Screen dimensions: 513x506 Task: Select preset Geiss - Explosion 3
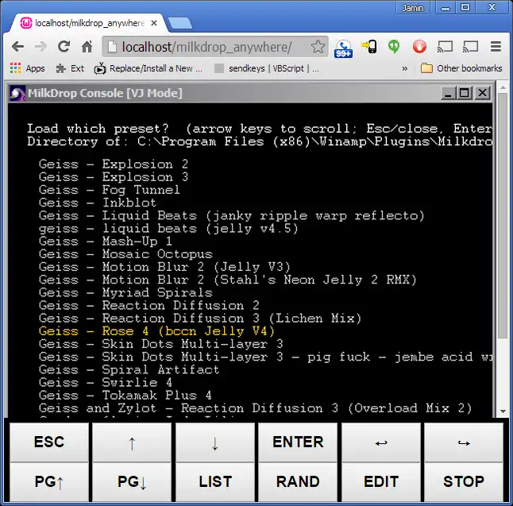pos(114,177)
